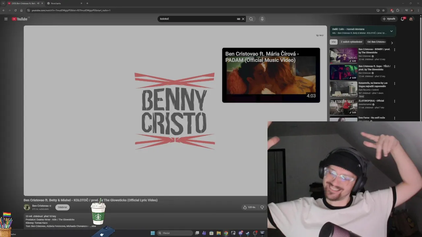
Task: Start voice search with the microphone icon
Action: coord(262,19)
